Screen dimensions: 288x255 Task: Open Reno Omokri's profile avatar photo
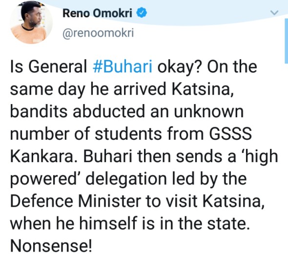pyautogui.click(x=31, y=22)
